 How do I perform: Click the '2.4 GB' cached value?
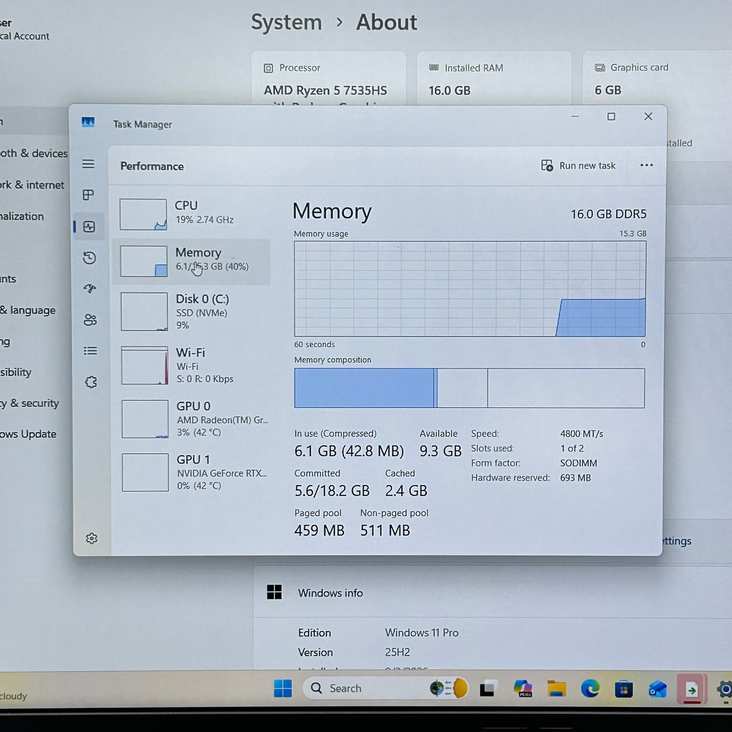406,491
